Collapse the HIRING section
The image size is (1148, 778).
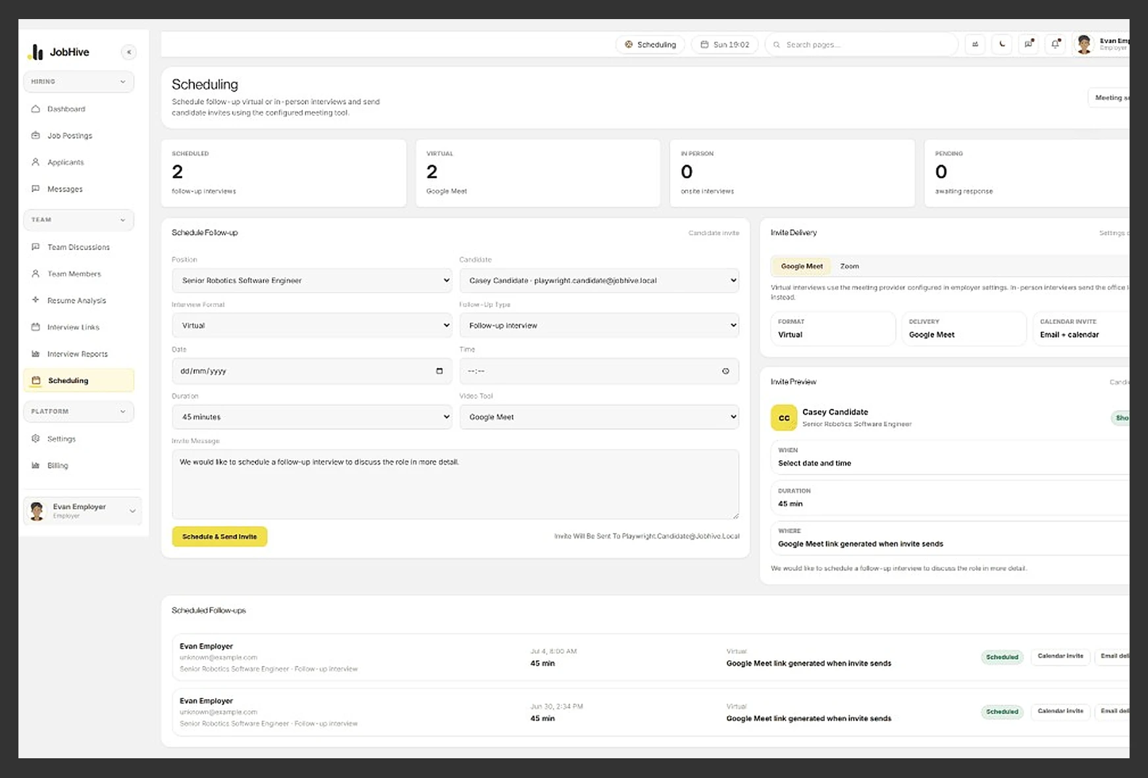point(78,82)
